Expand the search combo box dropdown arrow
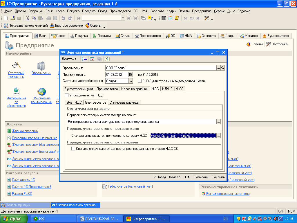 123,18
